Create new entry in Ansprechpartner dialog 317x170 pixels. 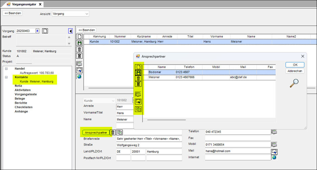coord(138,67)
